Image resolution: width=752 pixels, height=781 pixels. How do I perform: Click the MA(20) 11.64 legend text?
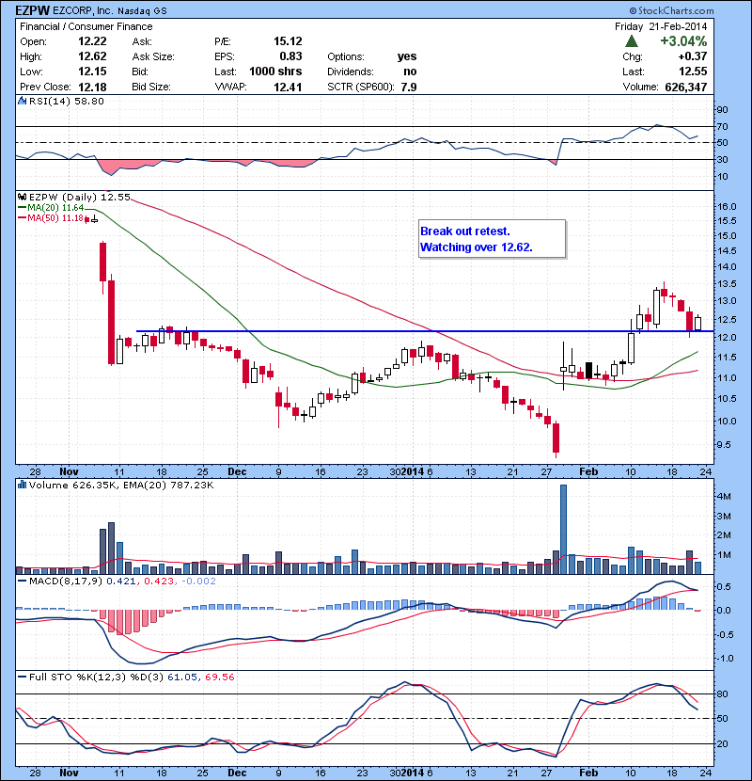tap(55, 208)
